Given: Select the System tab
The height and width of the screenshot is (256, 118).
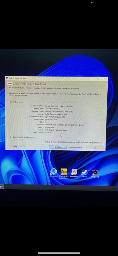Looking at the screenshot, I should point(10,83).
